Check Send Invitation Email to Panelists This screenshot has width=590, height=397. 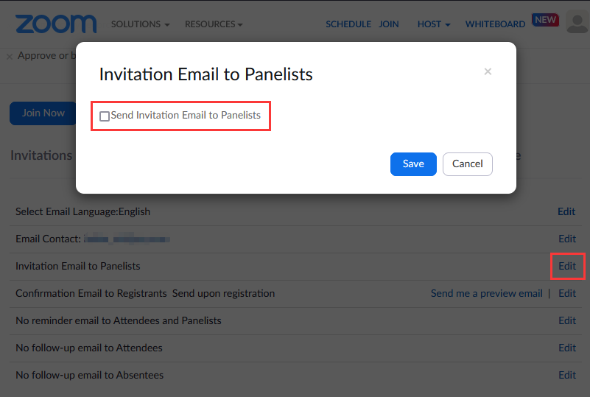point(105,116)
